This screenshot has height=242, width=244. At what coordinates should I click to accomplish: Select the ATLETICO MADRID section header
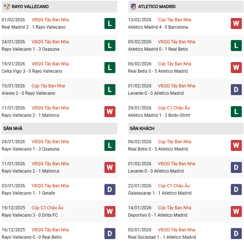(x=158, y=7)
